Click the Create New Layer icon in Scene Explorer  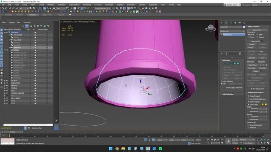(x=38, y=26)
